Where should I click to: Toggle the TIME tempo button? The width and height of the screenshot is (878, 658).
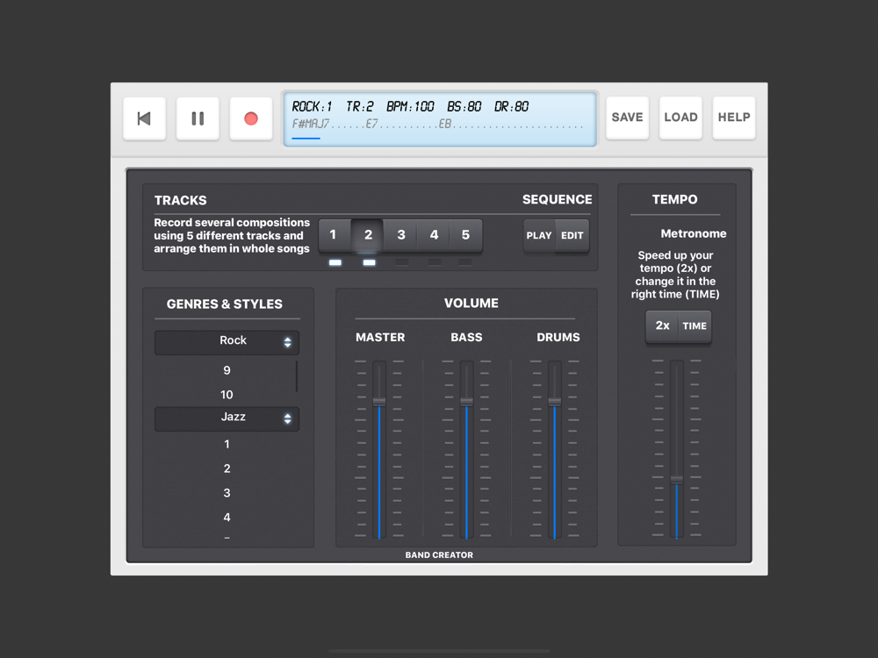[694, 326]
